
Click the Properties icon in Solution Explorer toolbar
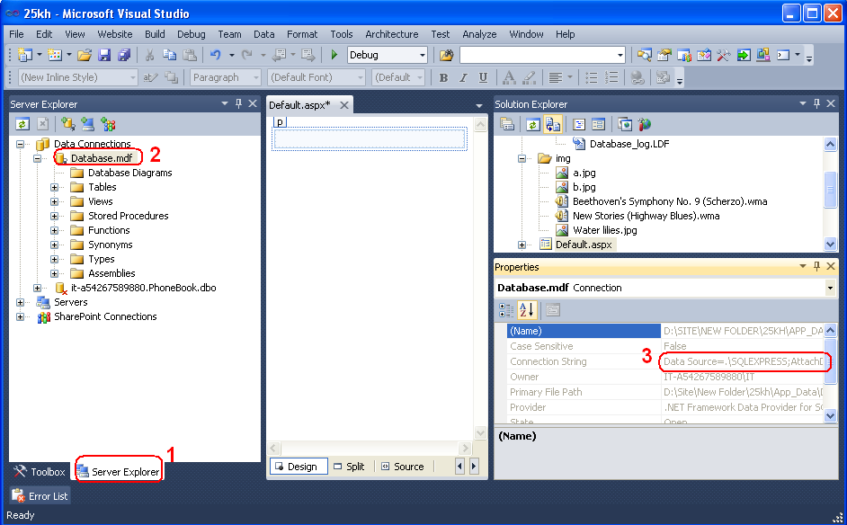(x=507, y=125)
